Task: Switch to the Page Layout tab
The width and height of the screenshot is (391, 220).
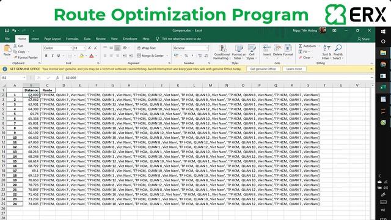Action: (53, 38)
